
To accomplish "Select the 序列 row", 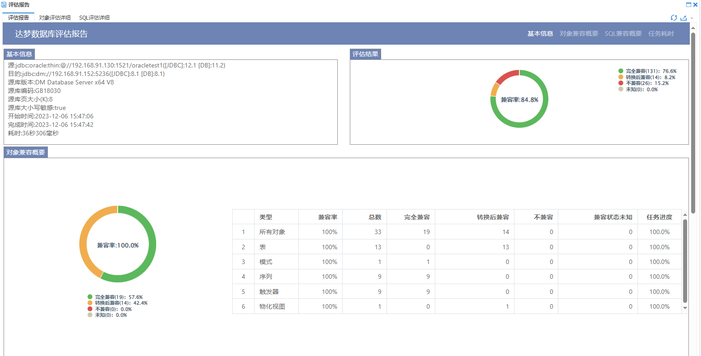I will pyautogui.click(x=457, y=276).
